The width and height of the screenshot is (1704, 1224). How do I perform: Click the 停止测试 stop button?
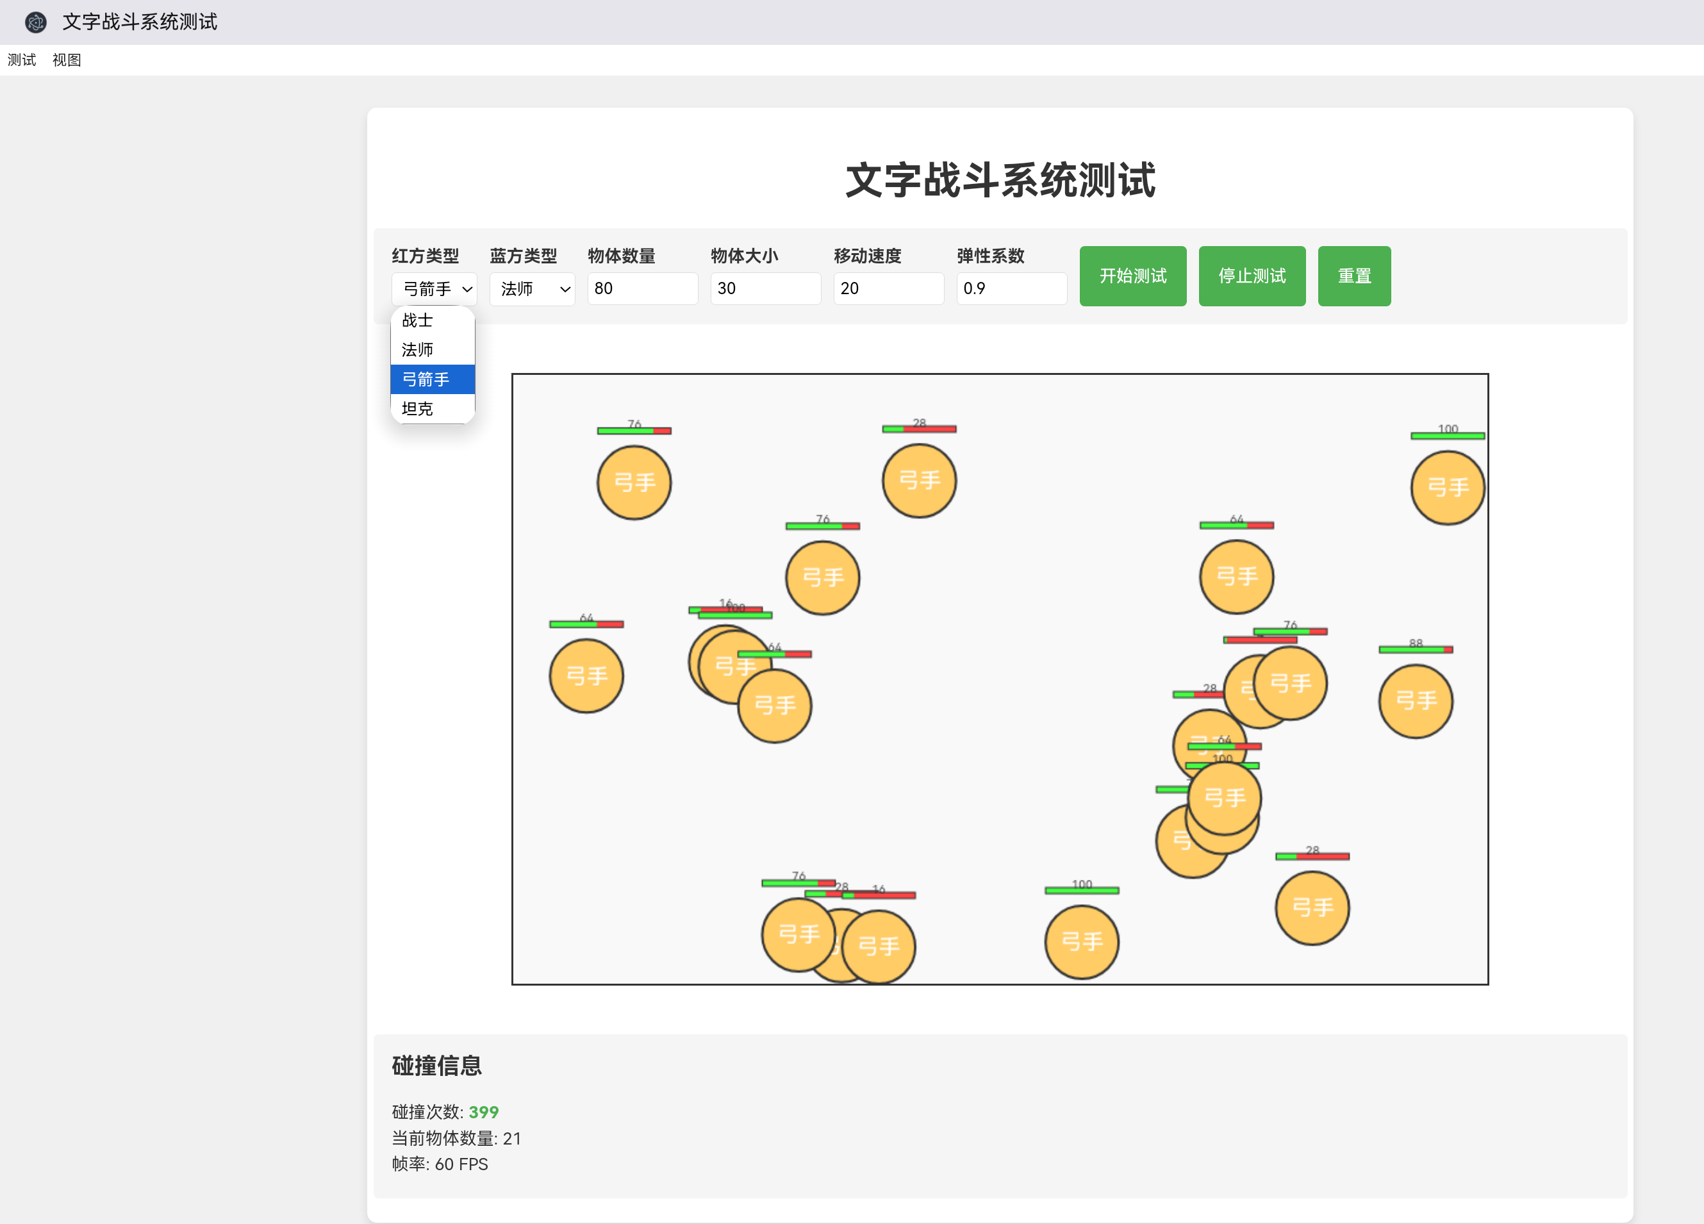(1252, 276)
